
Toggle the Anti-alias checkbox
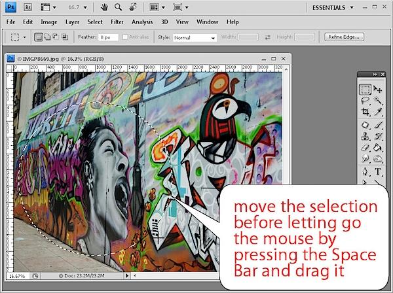point(125,37)
